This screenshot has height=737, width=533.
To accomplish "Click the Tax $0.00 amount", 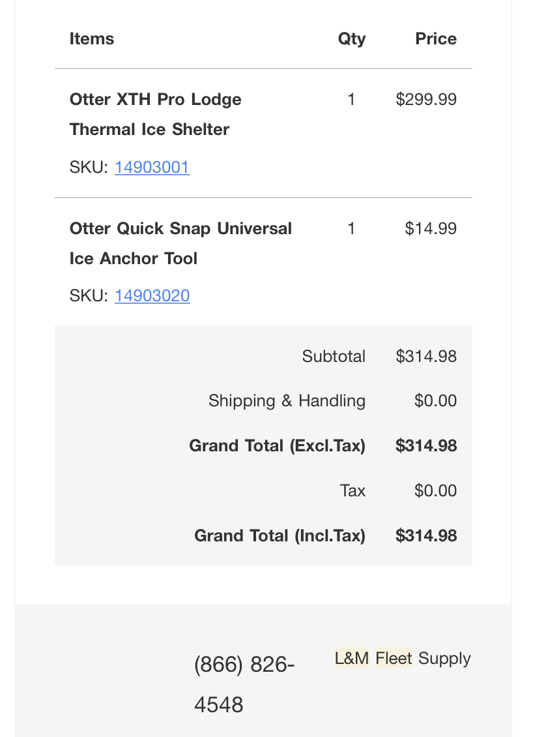I will (435, 490).
